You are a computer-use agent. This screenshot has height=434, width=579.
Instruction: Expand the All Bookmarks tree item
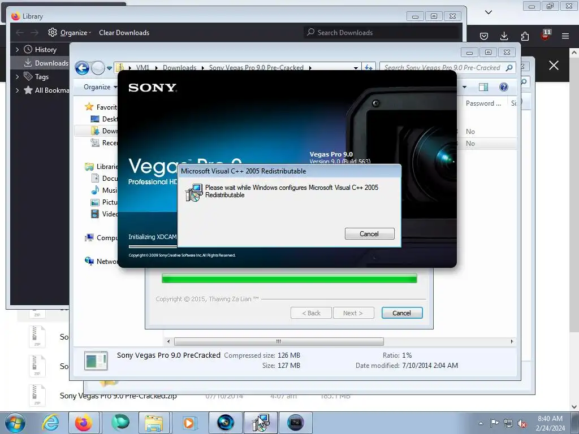17,90
